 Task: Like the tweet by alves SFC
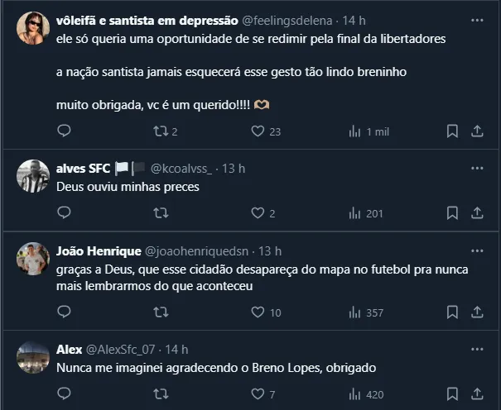coord(258,213)
